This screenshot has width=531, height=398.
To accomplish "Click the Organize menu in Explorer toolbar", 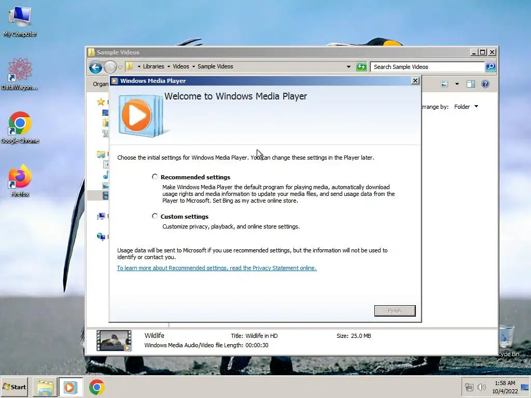I will tap(101, 84).
